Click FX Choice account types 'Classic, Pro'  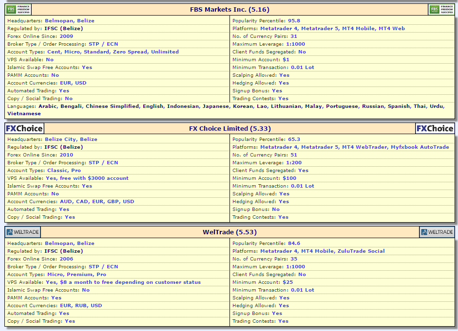pyautogui.click(x=64, y=171)
